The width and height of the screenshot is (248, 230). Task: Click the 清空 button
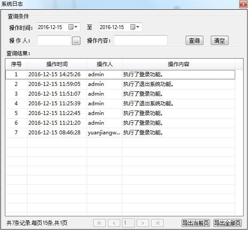tap(220, 41)
